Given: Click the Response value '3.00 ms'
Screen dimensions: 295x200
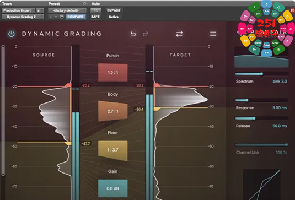Looking at the screenshot, I should pos(280,107).
